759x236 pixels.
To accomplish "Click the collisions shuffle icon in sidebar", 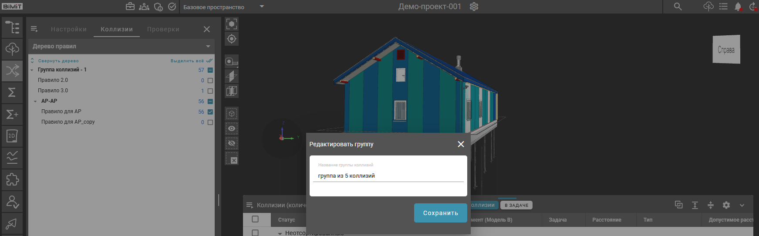I will [12, 70].
